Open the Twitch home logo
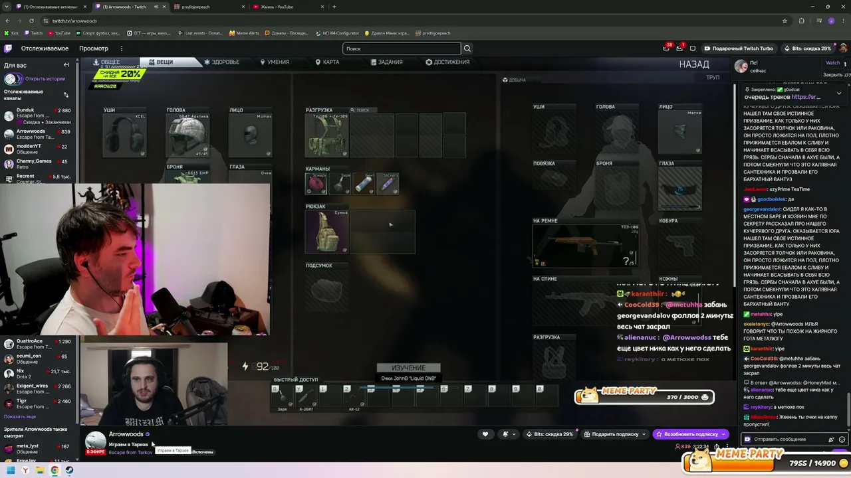Screen dimensions: 851x478 [8, 48]
